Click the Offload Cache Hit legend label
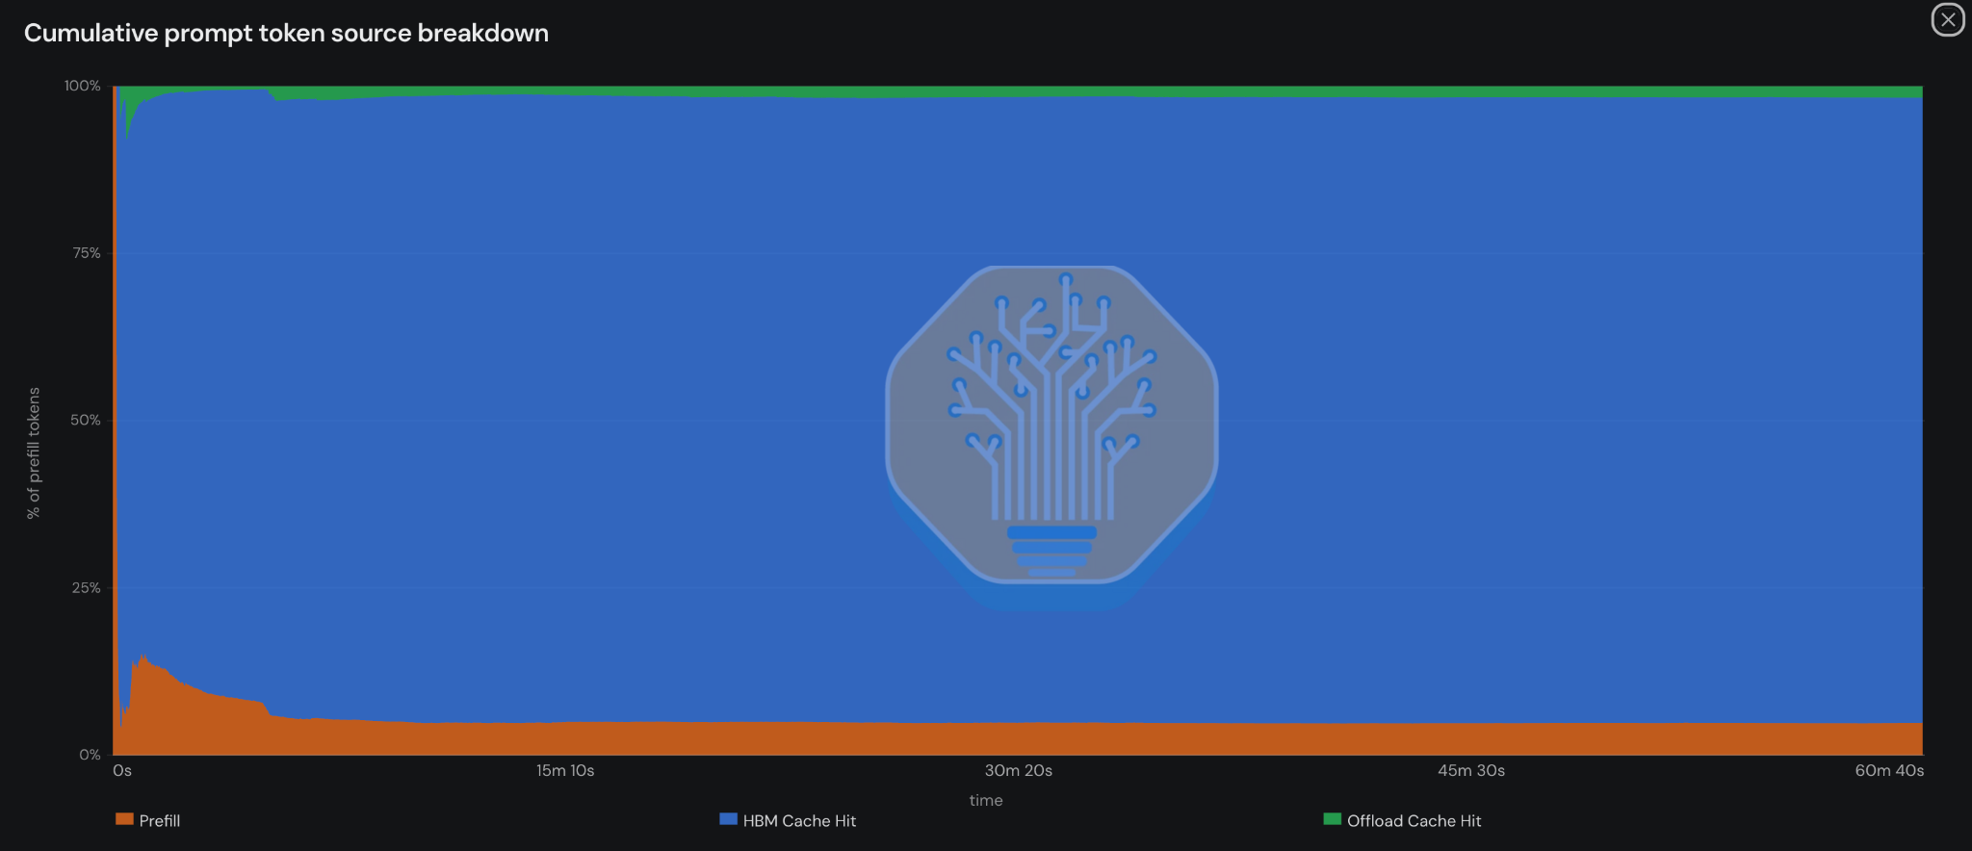1972x851 pixels. click(1414, 821)
